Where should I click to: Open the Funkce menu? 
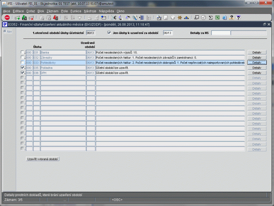click(76, 11)
